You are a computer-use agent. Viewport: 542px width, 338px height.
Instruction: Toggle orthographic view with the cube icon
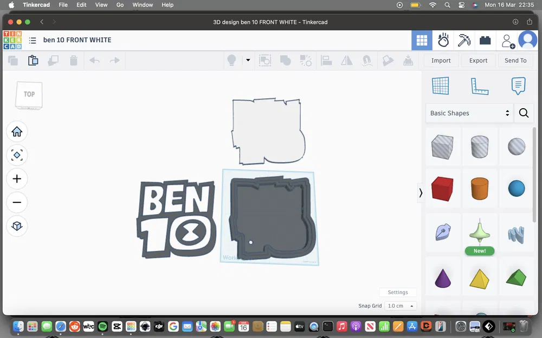pyautogui.click(x=17, y=226)
